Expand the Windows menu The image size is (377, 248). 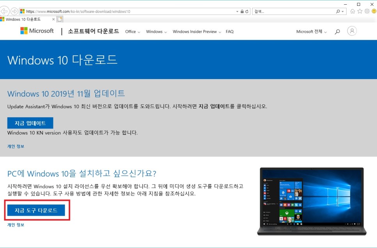(x=156, y=32)
